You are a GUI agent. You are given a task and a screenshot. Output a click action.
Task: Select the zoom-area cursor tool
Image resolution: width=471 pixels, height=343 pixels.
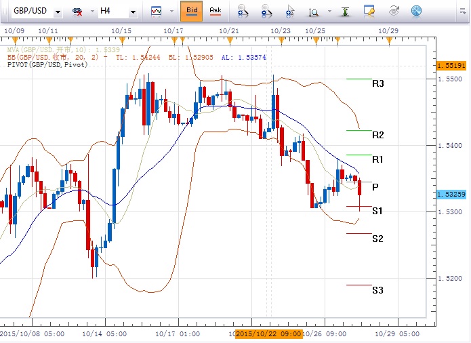(290, 12)
